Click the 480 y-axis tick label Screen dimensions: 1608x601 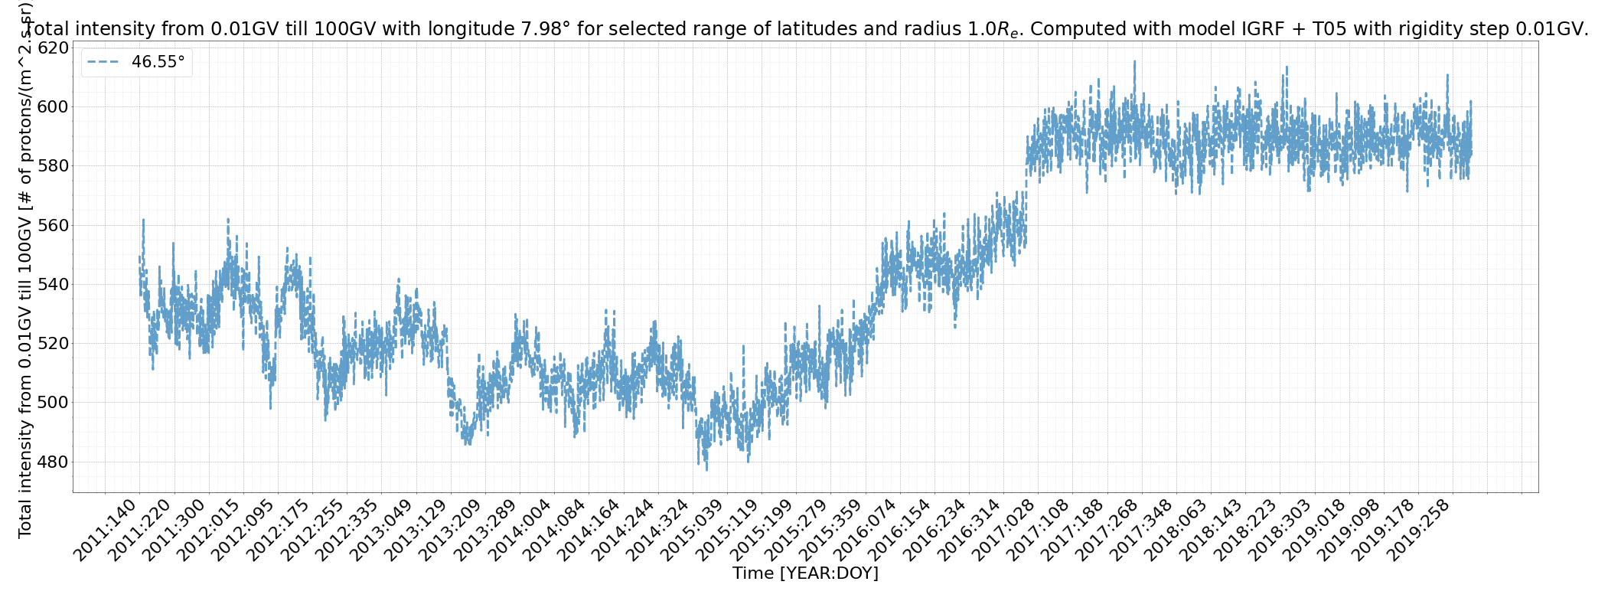tap(51, 462)
